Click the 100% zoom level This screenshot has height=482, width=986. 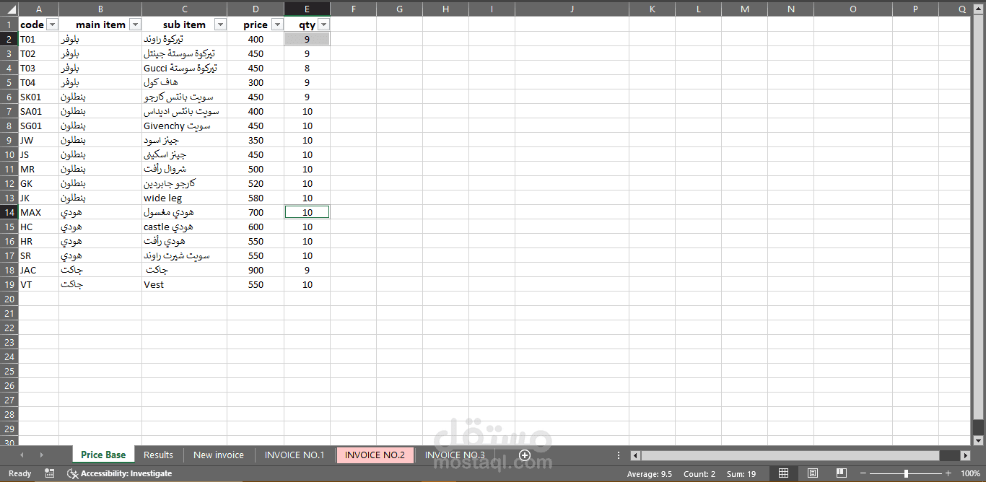click(971, 473)
